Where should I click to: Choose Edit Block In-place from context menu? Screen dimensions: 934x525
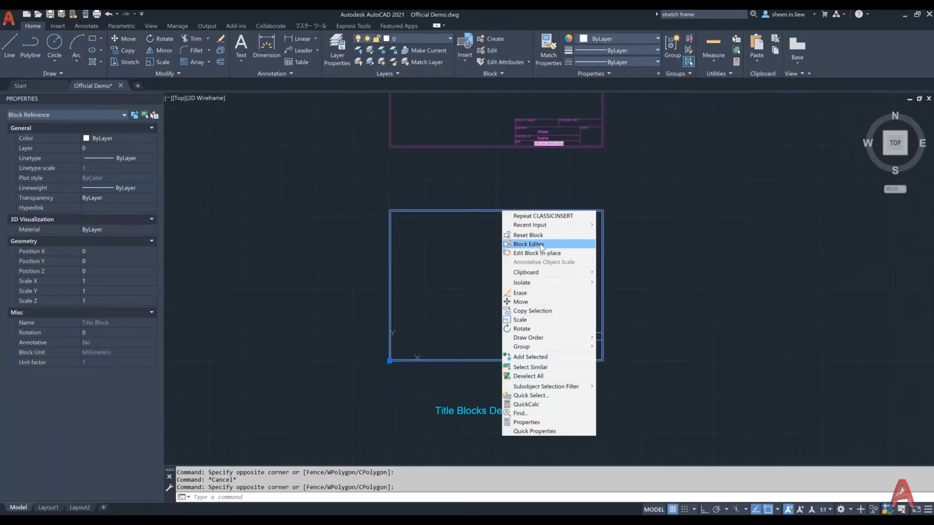tap(537, 253)
